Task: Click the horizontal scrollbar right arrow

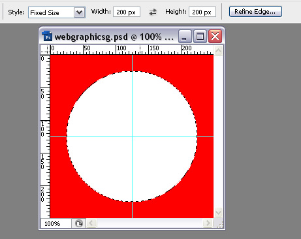Action: (x=208, y=223)
